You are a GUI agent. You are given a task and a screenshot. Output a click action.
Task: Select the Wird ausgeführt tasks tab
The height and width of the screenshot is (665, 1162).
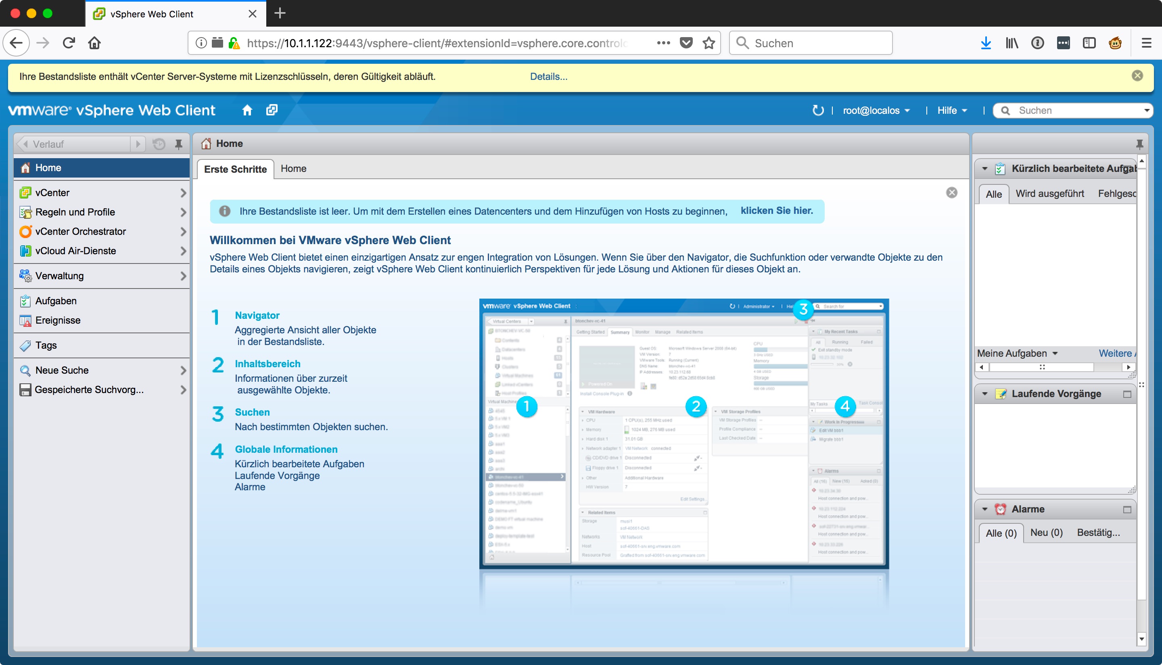point(1050,194)
